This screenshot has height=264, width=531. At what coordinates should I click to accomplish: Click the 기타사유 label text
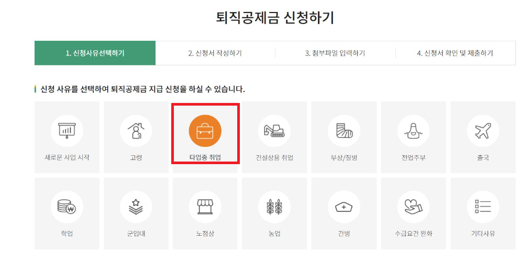(483, 234)
